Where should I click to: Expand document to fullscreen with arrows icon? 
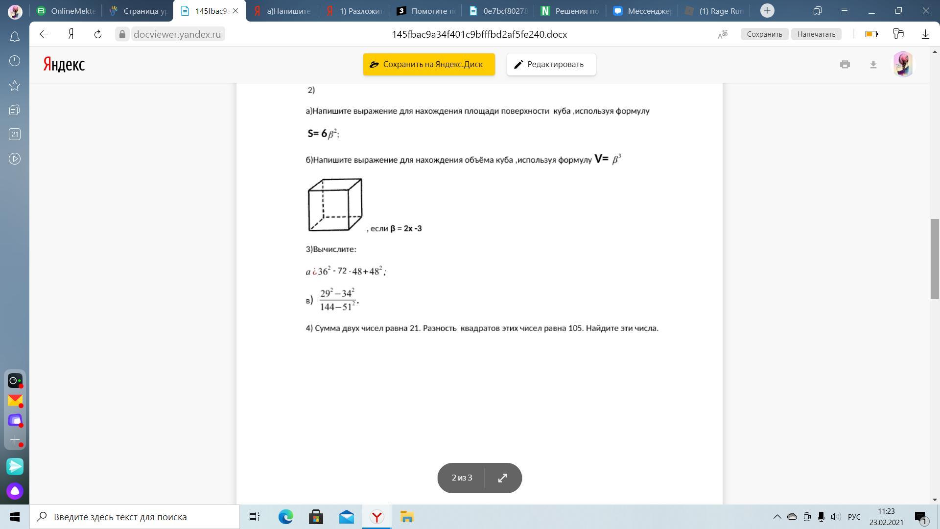502,478
